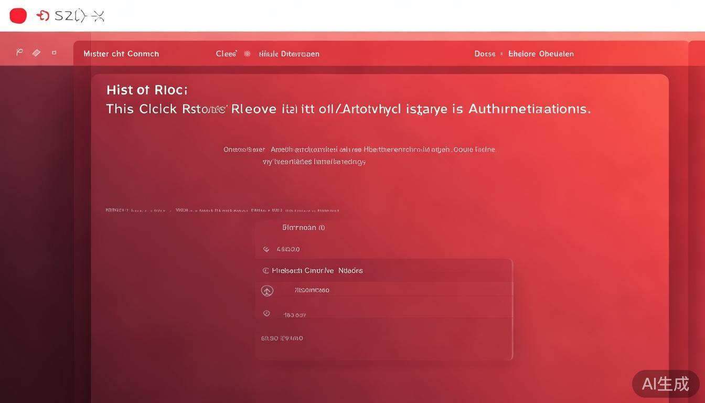Click the diamond eraser icon in the toolbar

point(36,52)
